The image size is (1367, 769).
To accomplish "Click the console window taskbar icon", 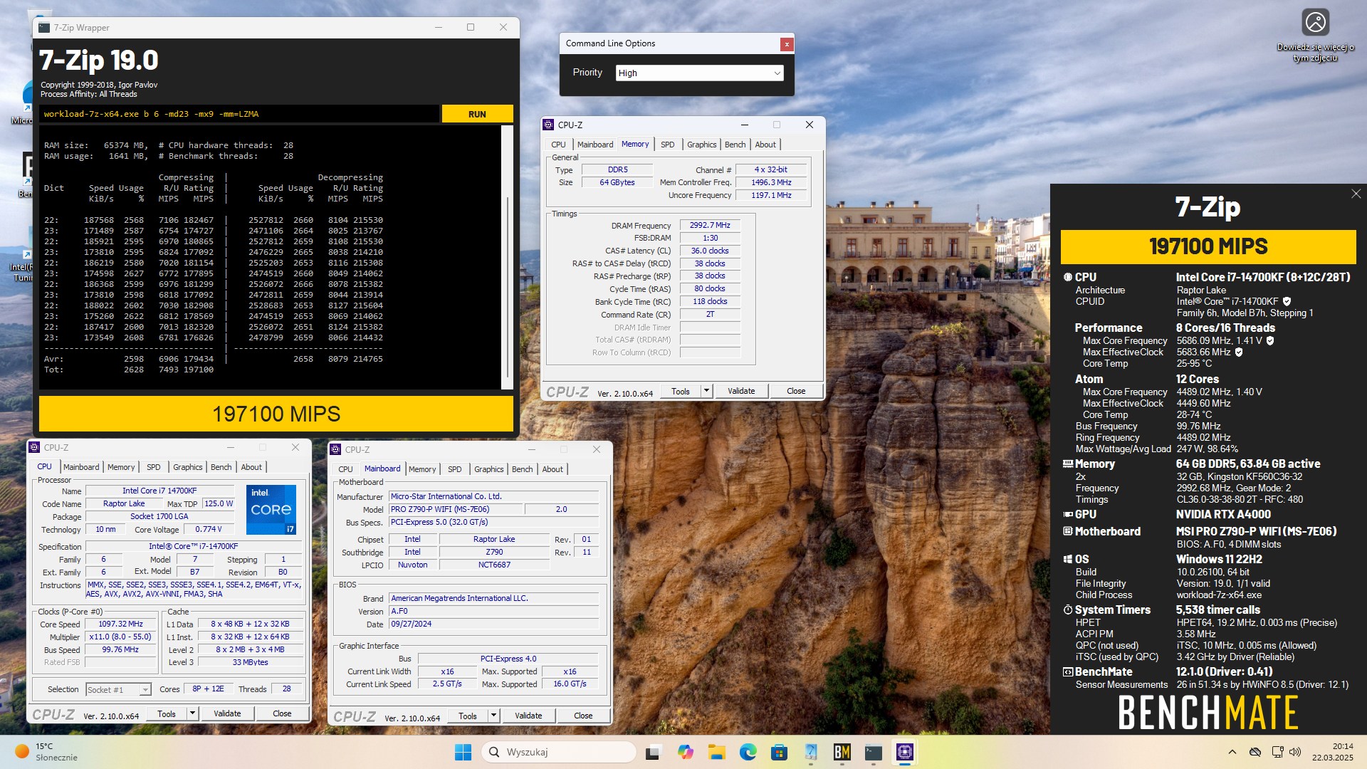I will click(873, 752).
